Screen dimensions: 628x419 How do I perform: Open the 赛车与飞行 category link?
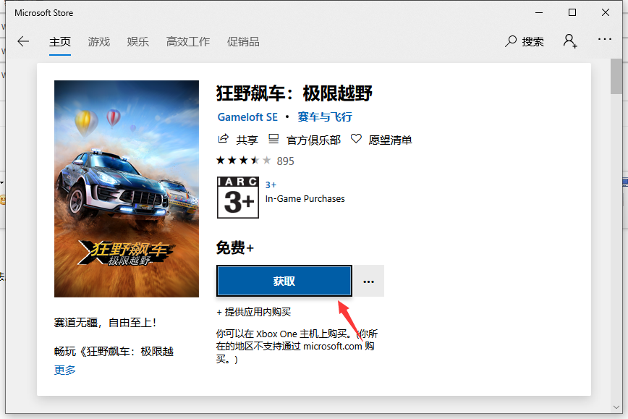324,117
